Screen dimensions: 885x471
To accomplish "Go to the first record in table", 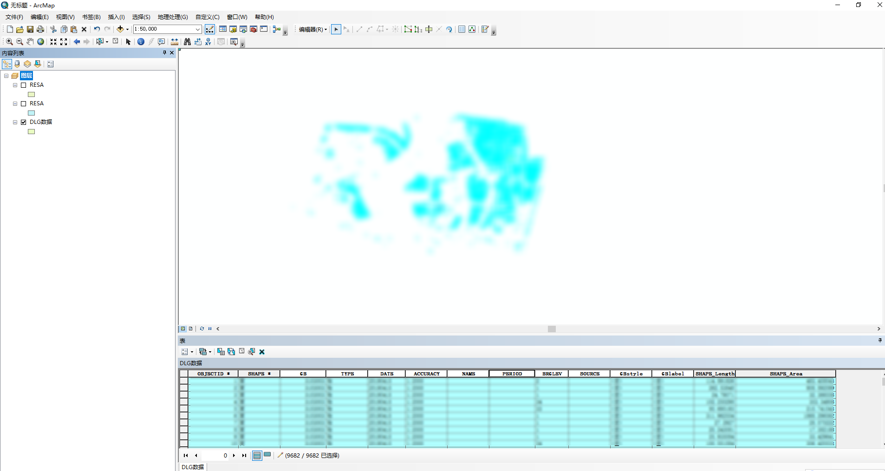I will pos(186,456).
